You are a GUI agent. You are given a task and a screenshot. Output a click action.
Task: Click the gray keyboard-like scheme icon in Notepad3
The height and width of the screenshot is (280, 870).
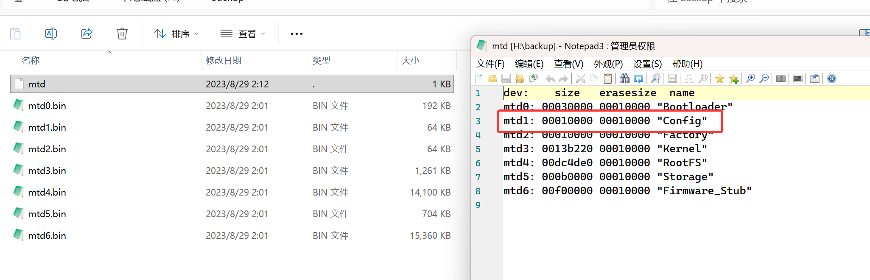pos(781,78)
